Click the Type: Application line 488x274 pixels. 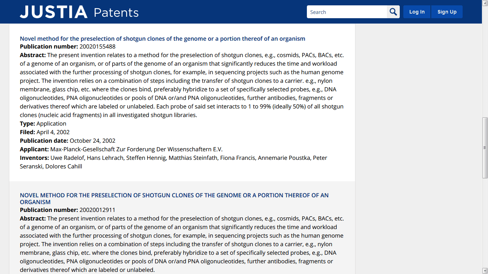[43, 124]
